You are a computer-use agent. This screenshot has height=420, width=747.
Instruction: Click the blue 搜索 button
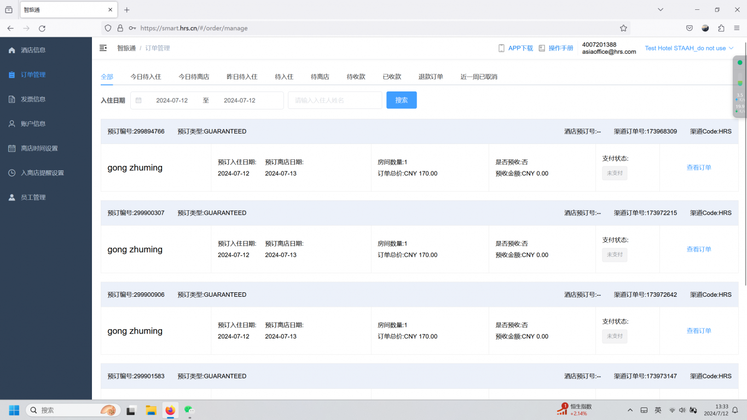coord(402,100)
